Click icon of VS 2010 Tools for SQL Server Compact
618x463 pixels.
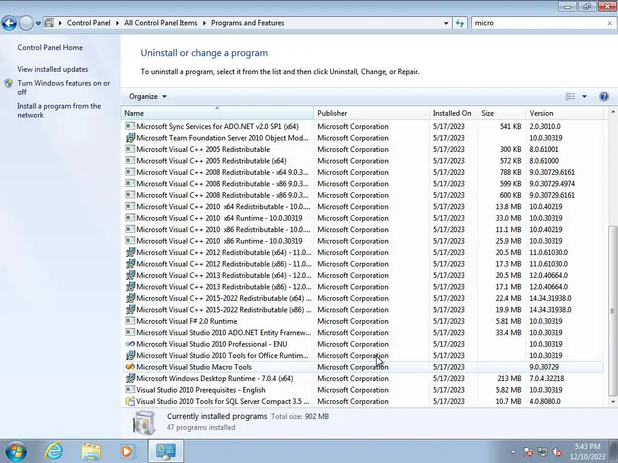pos(130,401)
